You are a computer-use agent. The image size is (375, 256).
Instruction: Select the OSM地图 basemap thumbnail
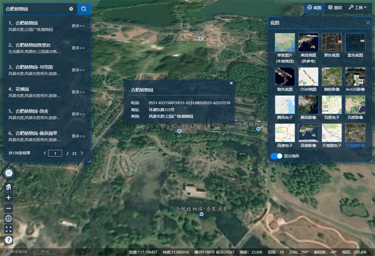(x=308, y=79)
